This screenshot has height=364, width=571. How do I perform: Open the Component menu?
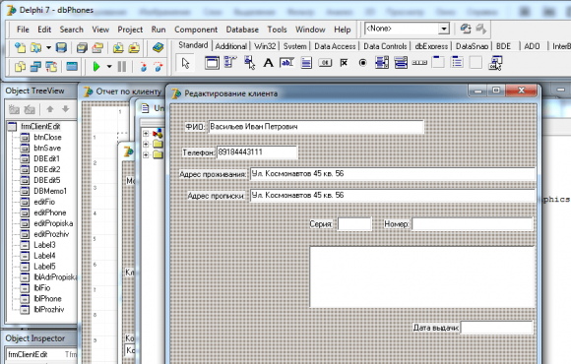tap(196, 30)
